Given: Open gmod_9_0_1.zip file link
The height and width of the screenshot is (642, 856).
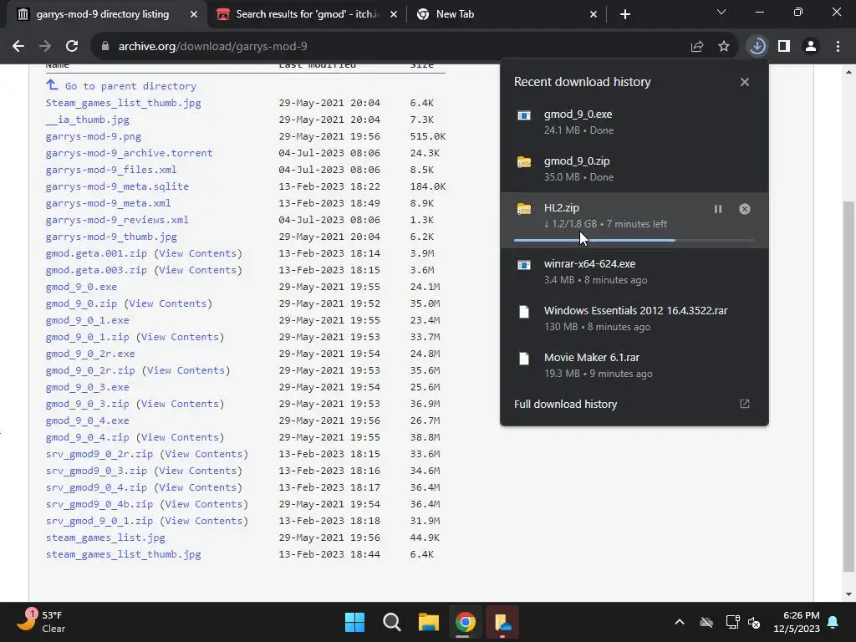Looking at the screenshot, I should click(87, 337).
